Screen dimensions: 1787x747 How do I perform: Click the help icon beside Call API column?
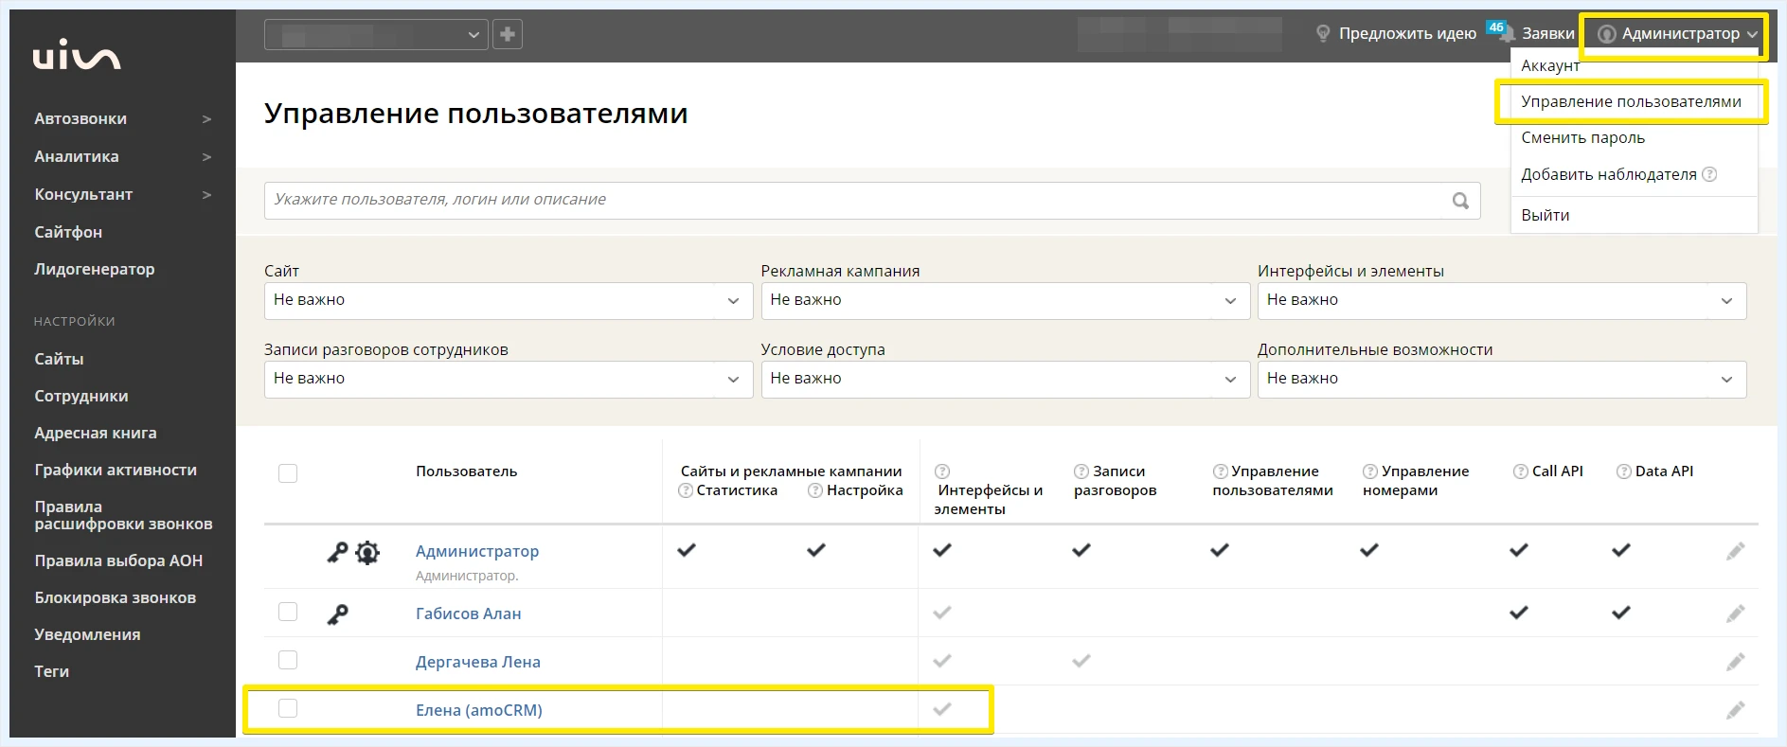click(1521, 471)
